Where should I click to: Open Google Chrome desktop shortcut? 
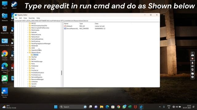[x=5, y=55]
